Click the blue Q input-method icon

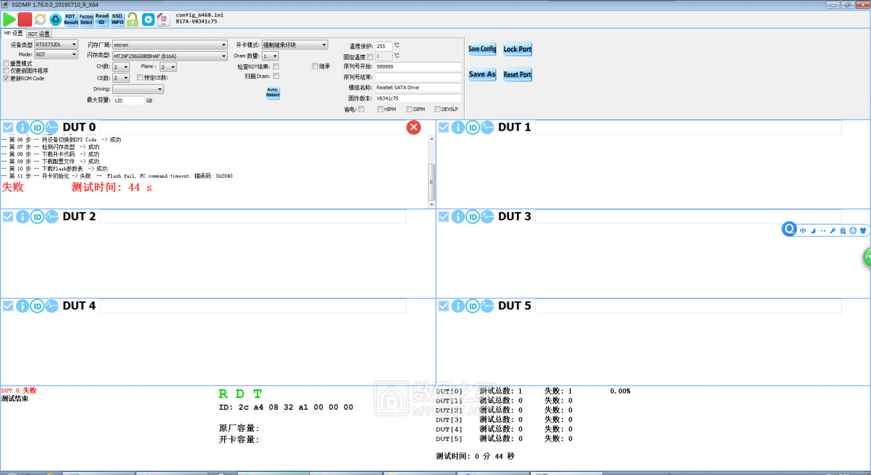789,230
